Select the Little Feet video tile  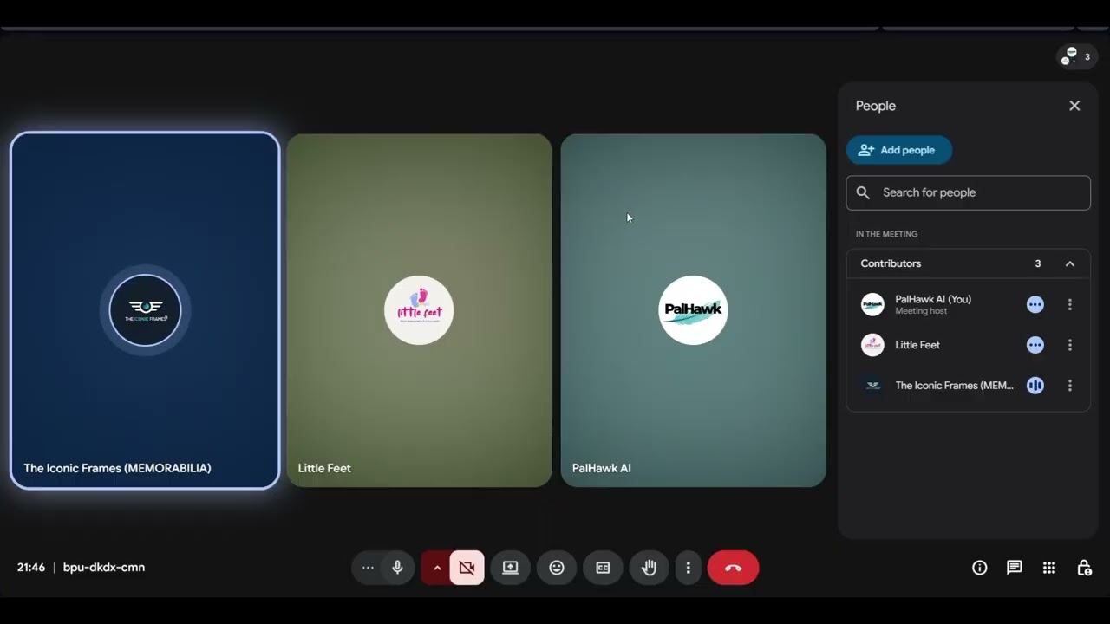(x=420, y=310)
